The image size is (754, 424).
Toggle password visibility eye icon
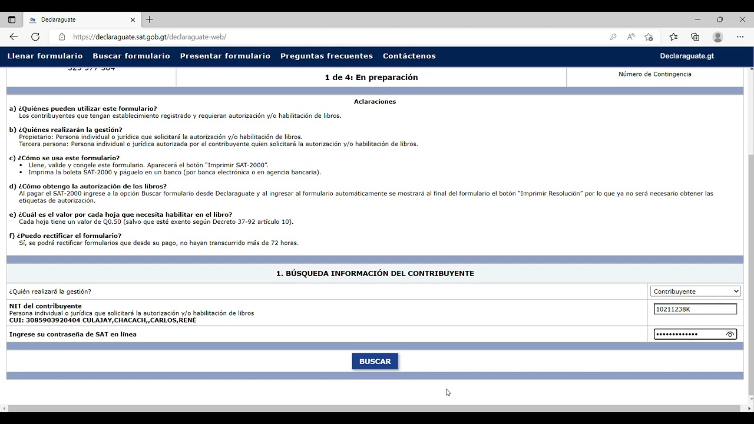730,334
